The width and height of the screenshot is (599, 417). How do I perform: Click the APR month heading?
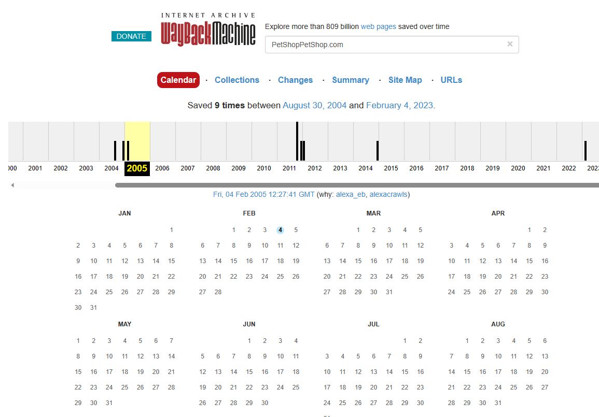click(498, 213)
